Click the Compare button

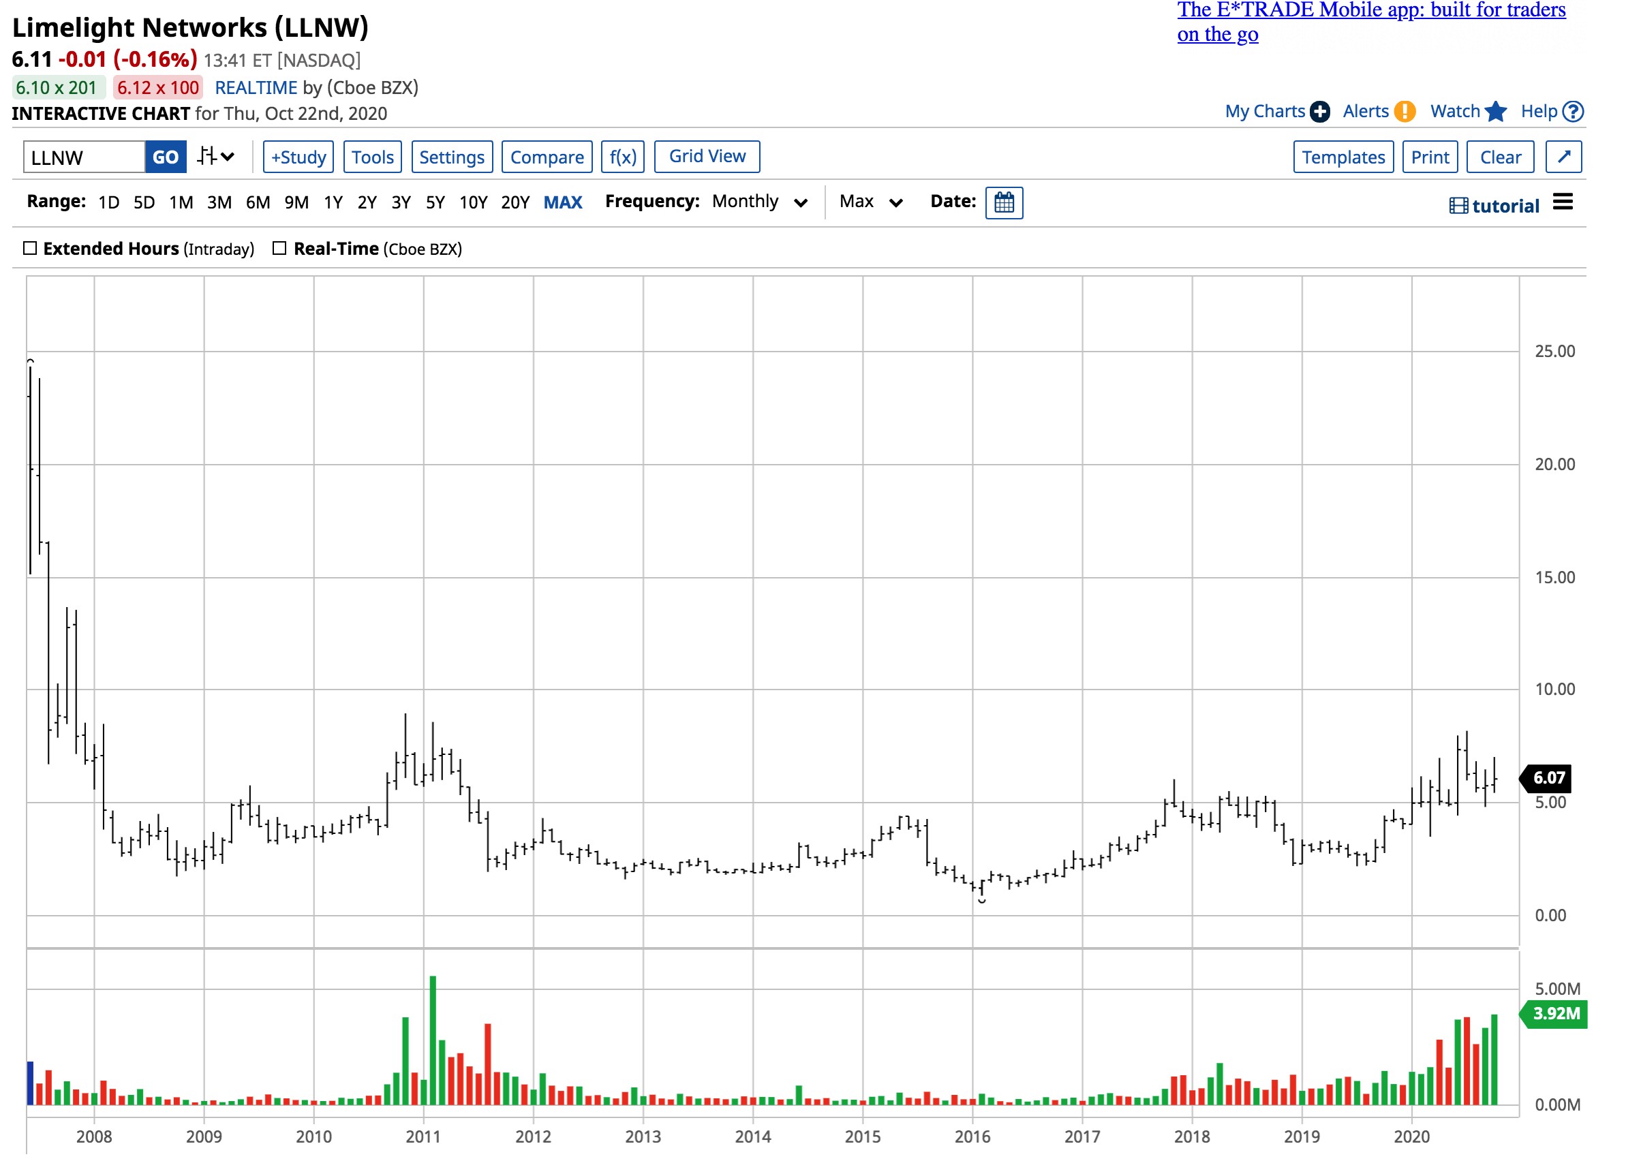coord(547,157)
